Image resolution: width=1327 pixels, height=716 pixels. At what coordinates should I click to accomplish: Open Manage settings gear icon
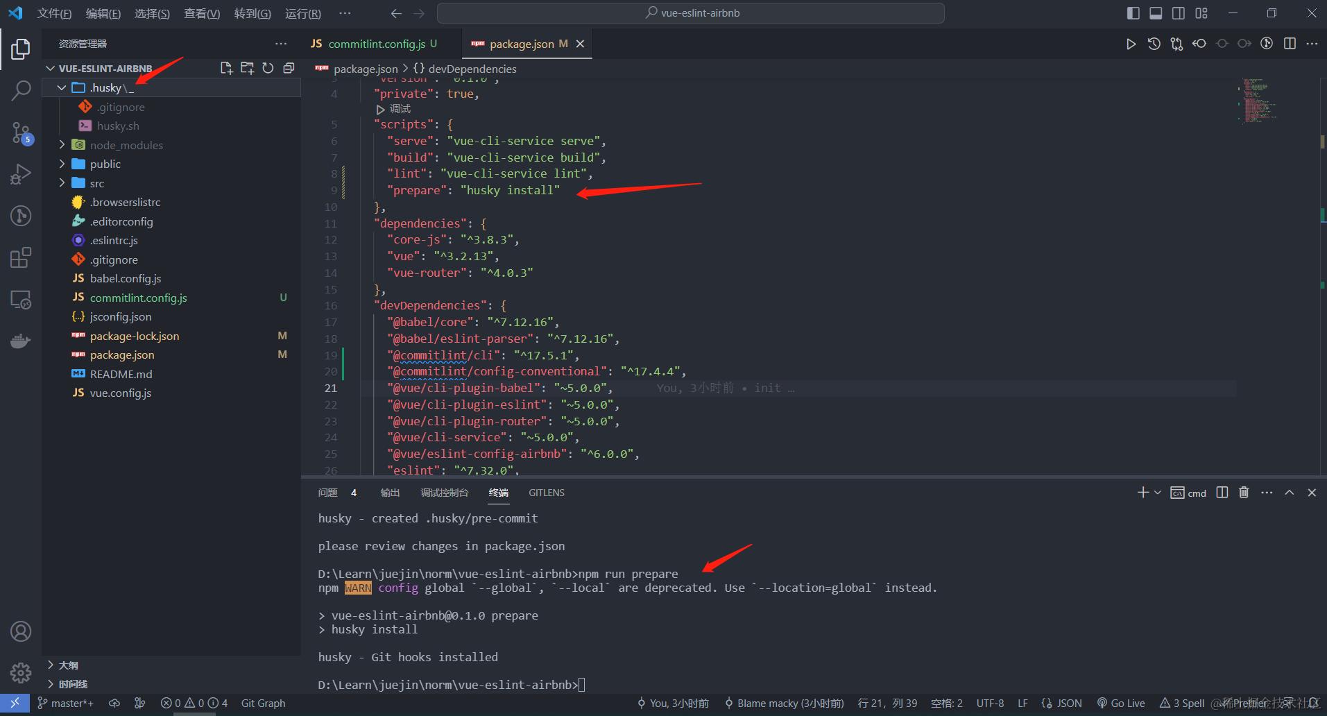point(21,672)
